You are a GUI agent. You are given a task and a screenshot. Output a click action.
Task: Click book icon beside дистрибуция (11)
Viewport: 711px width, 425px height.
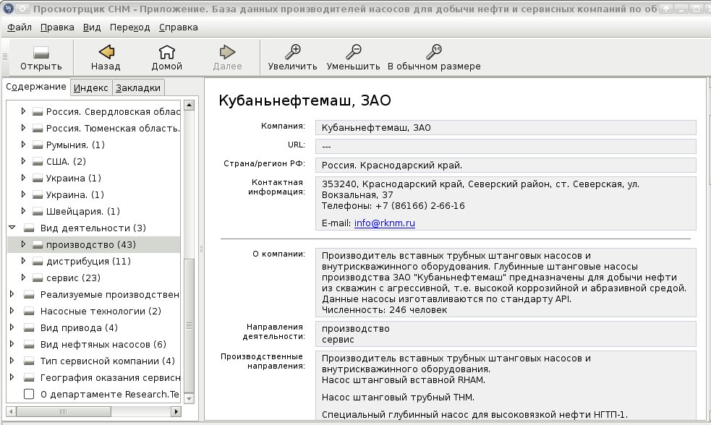[38, 262]
